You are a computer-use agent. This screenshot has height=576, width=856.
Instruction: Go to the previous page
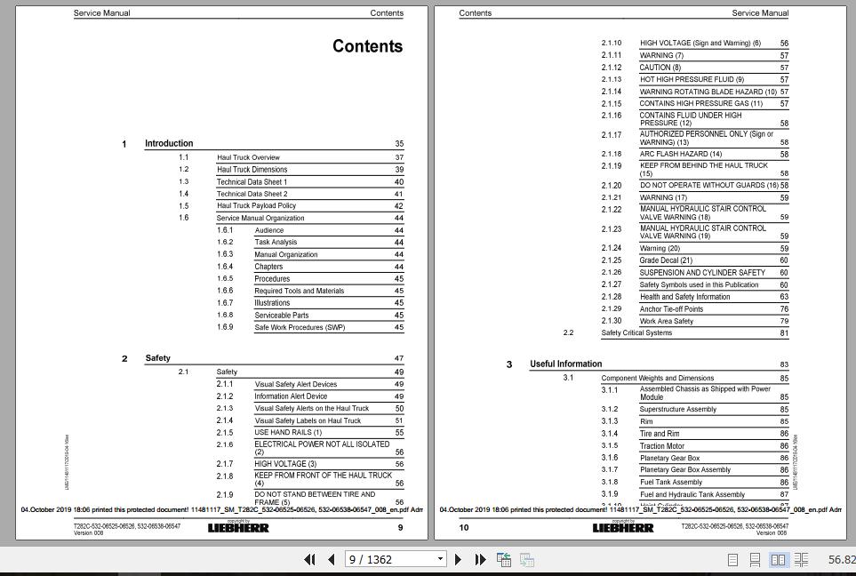tap(332, 559)
